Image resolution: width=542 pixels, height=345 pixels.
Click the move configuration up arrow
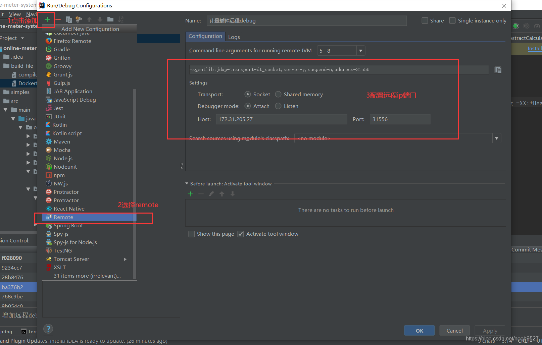[x=89, y=19]
